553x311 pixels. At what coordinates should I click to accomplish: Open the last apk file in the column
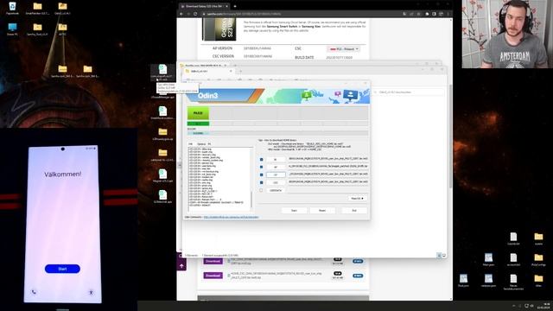tap(162, 194)
